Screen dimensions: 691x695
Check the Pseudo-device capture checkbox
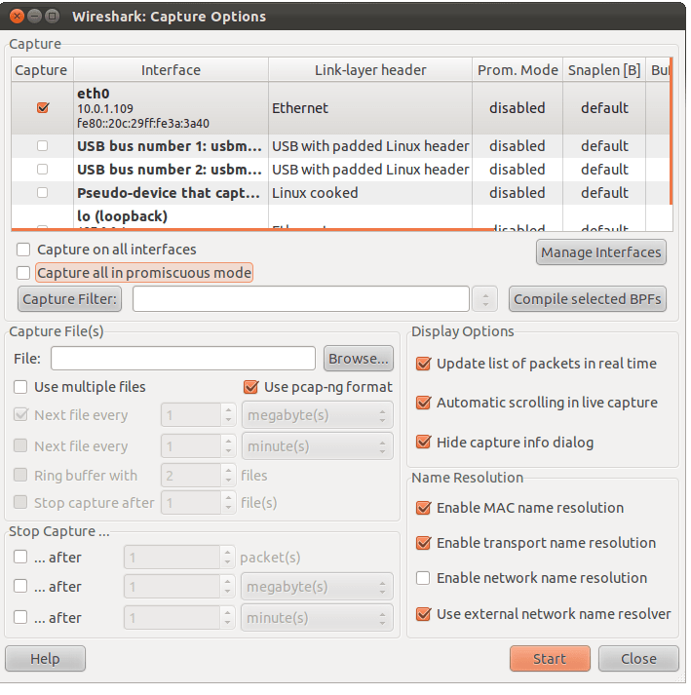42,193
